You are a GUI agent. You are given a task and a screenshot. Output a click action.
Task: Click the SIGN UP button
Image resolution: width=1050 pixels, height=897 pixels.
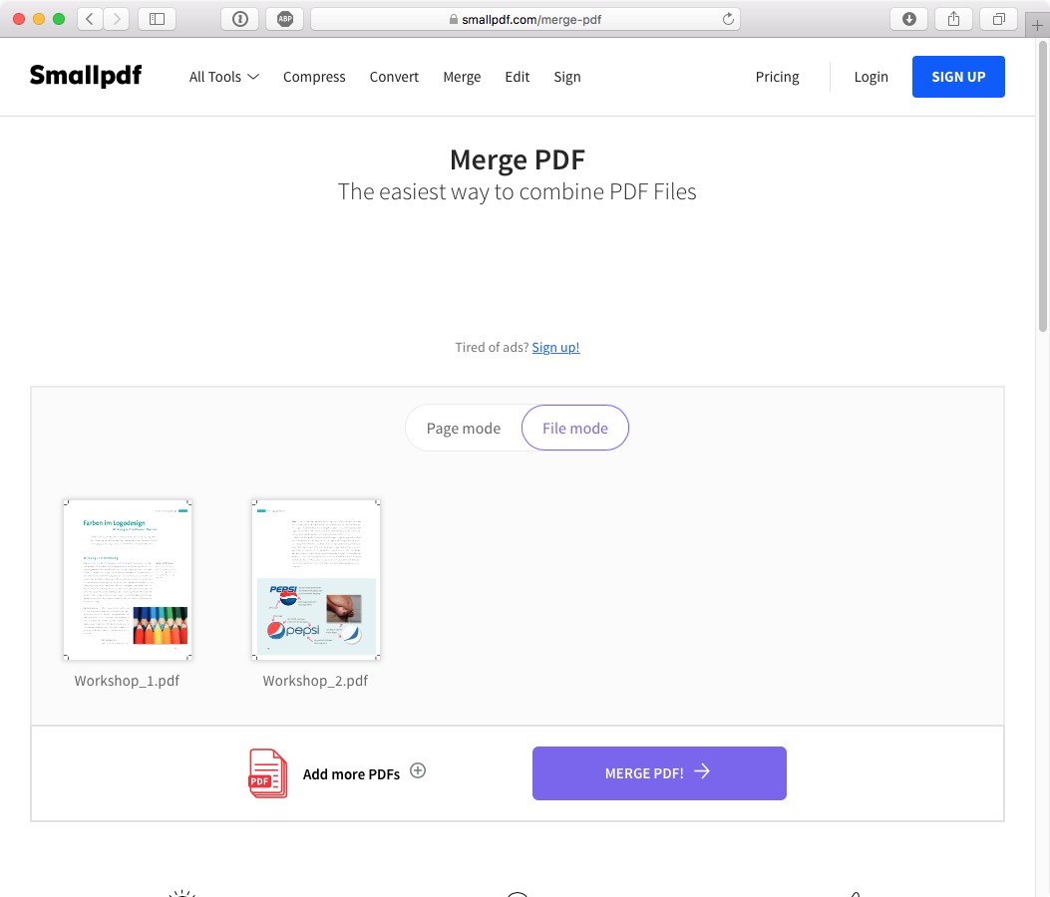pyautogui.click(x=958, y=77)
